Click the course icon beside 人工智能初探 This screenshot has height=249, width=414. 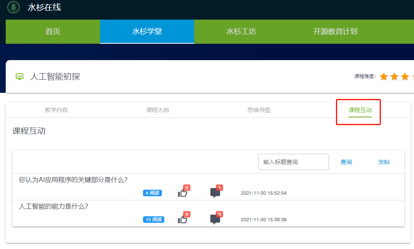click(20, 76)
